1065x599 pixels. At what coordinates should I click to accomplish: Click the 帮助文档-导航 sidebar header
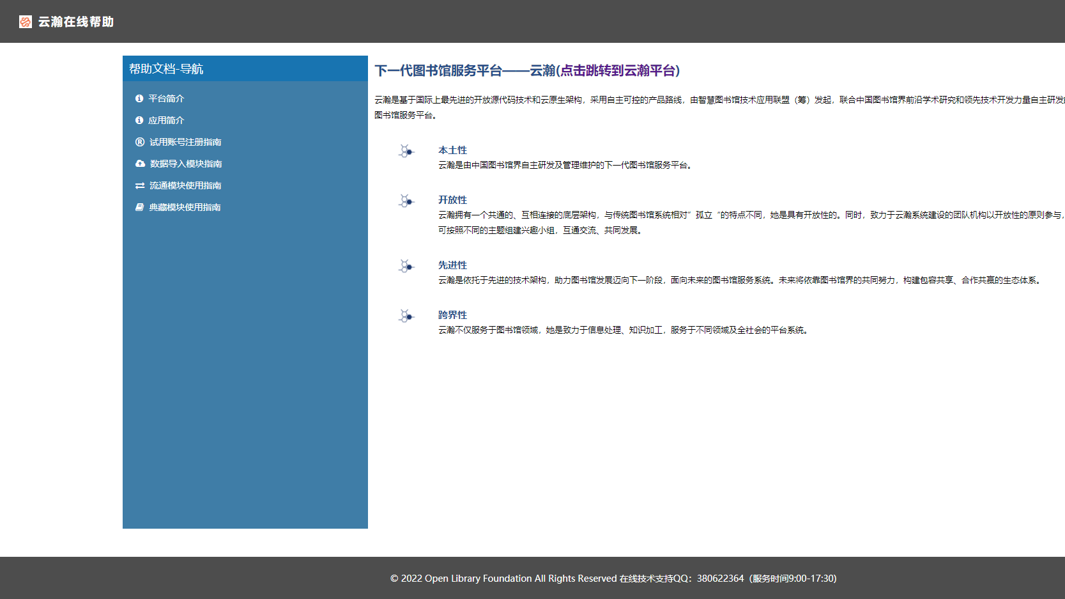tap(166, 69)
